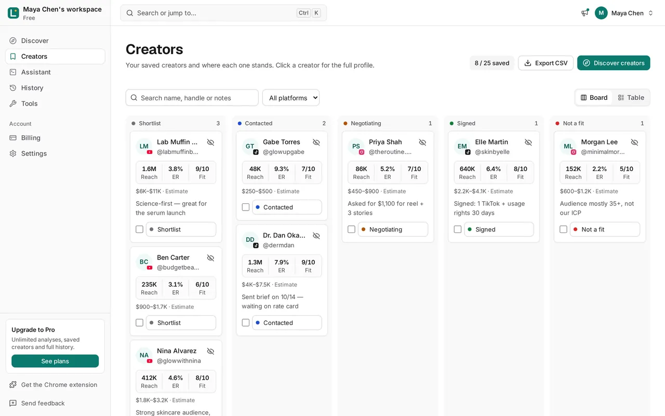This screenshot has height=416, width=665.
Task: Toggle visibility on Priya Shah card
Action: pos(422,142)
